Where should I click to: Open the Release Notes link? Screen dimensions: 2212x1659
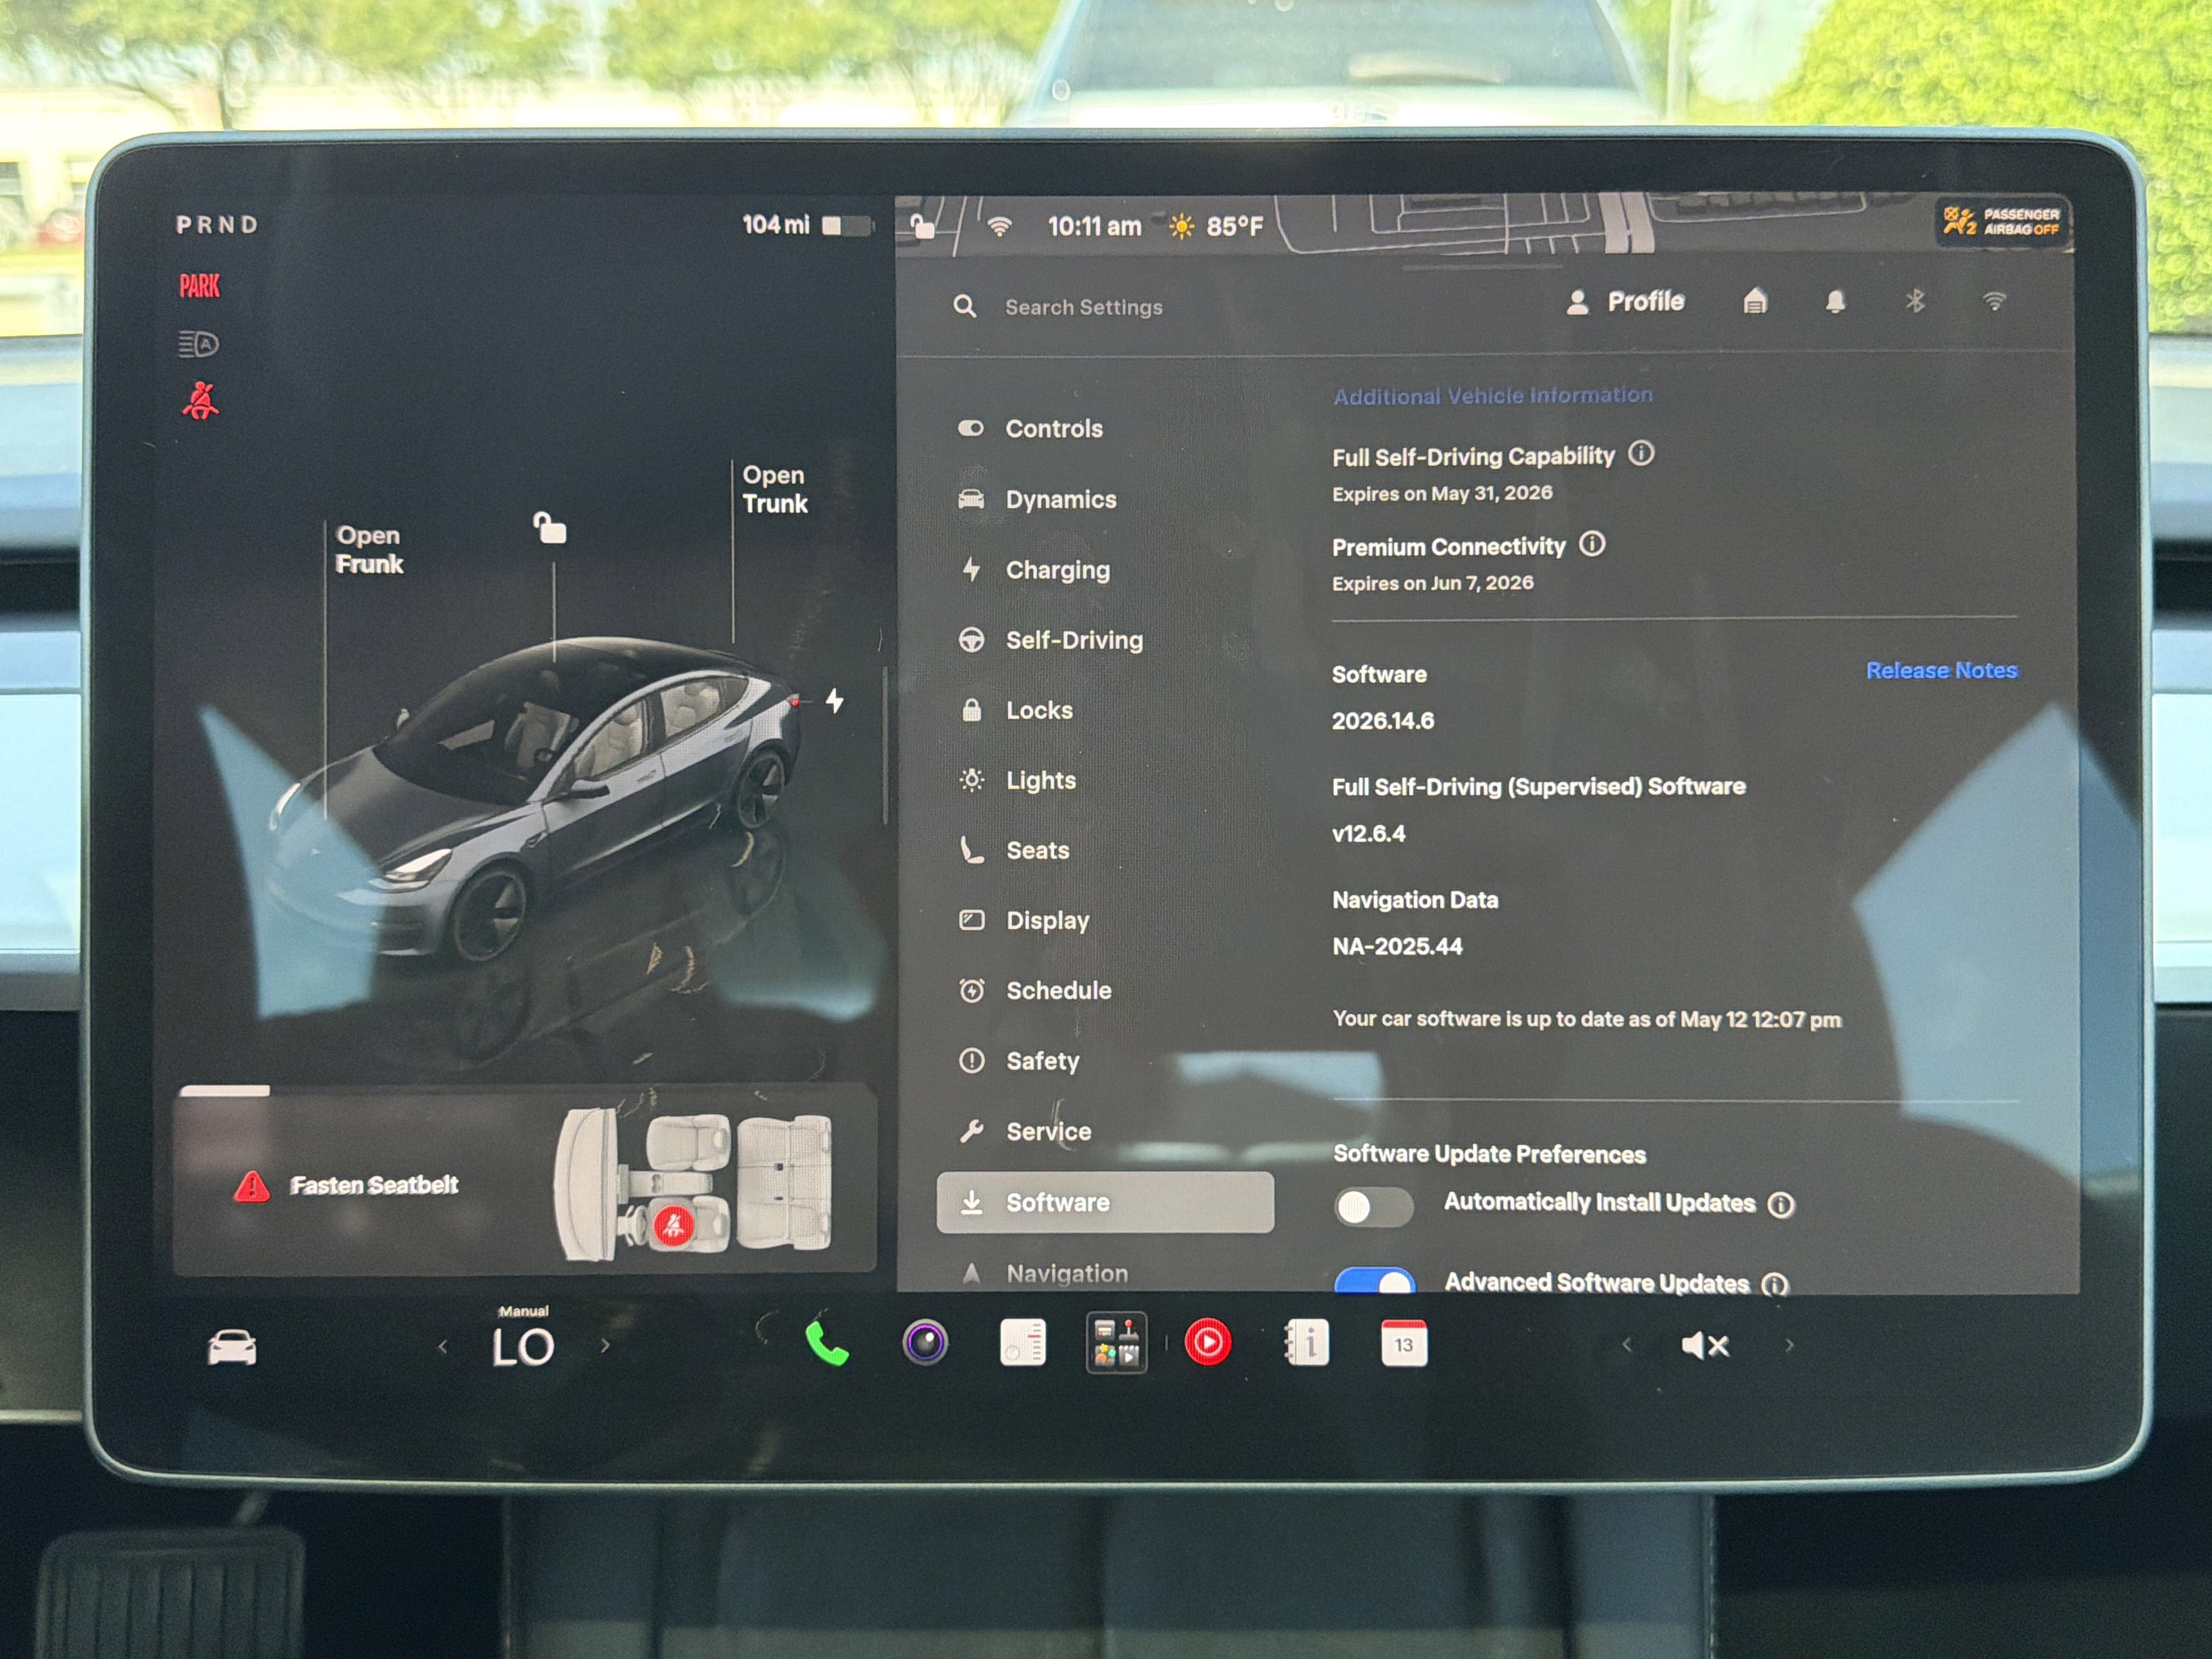click(x=1941, y=670)
